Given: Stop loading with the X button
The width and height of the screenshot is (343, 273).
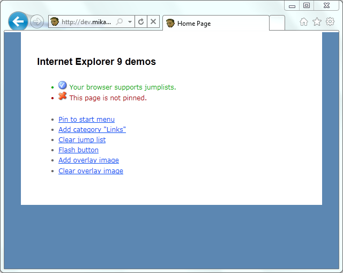Looking at the screenshot, I should coord(153,21).
